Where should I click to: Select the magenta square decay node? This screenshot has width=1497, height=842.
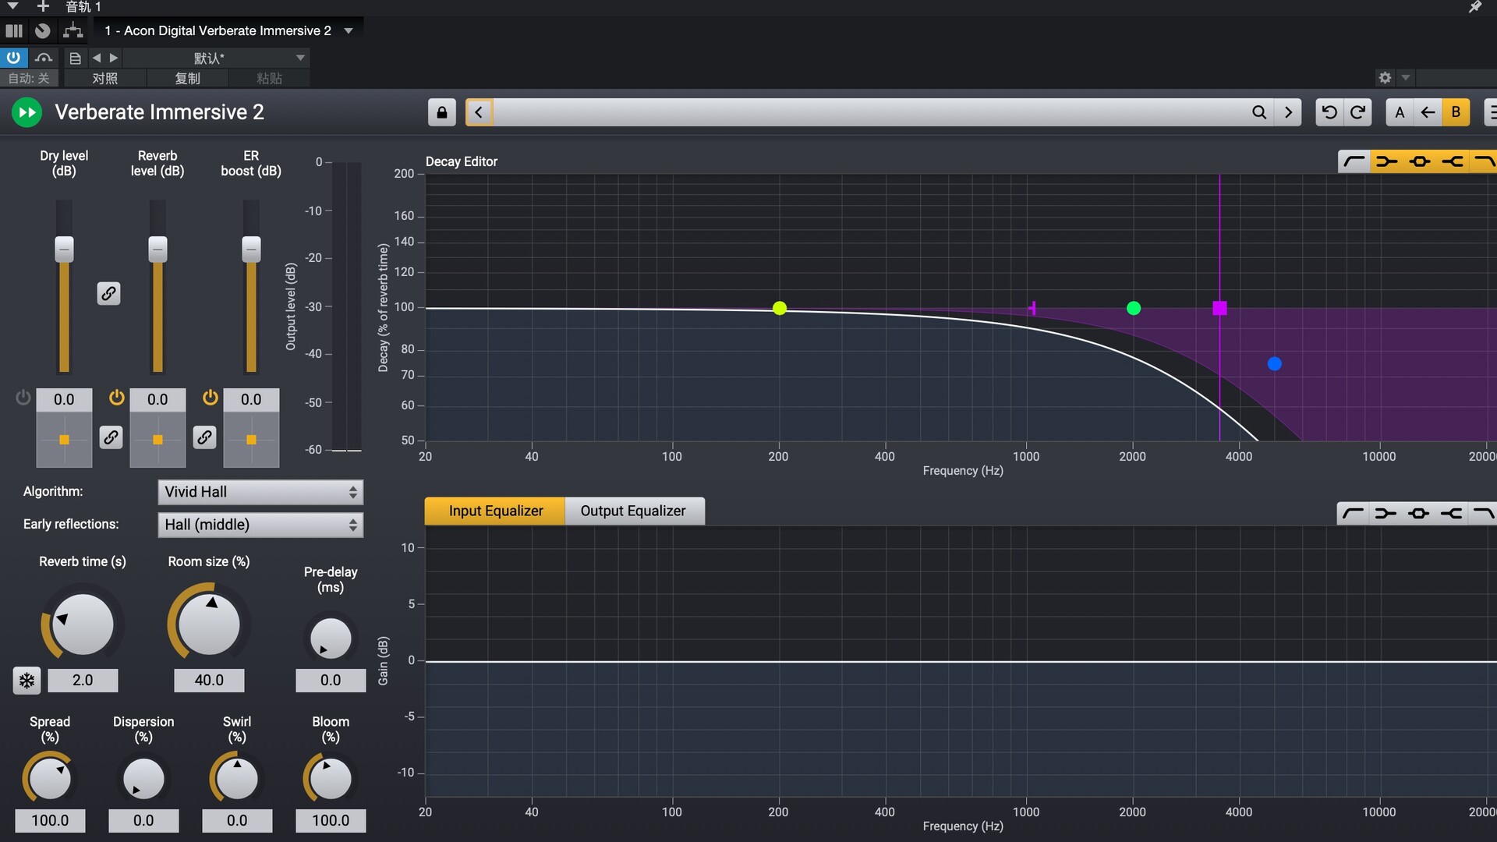[x=1220, y=309]
